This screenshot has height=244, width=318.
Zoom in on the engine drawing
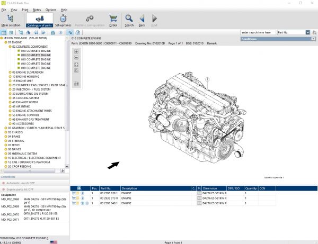click(x=76, y=51)
